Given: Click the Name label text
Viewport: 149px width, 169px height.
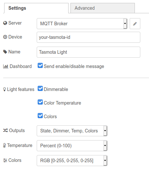Looking at the screenshot, I should [x=14, y=52].
